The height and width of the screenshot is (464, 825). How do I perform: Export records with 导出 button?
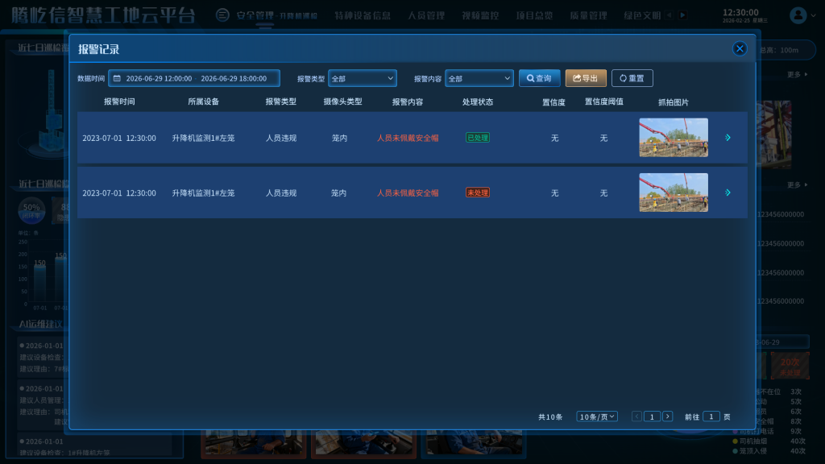[x=586, y=78]
